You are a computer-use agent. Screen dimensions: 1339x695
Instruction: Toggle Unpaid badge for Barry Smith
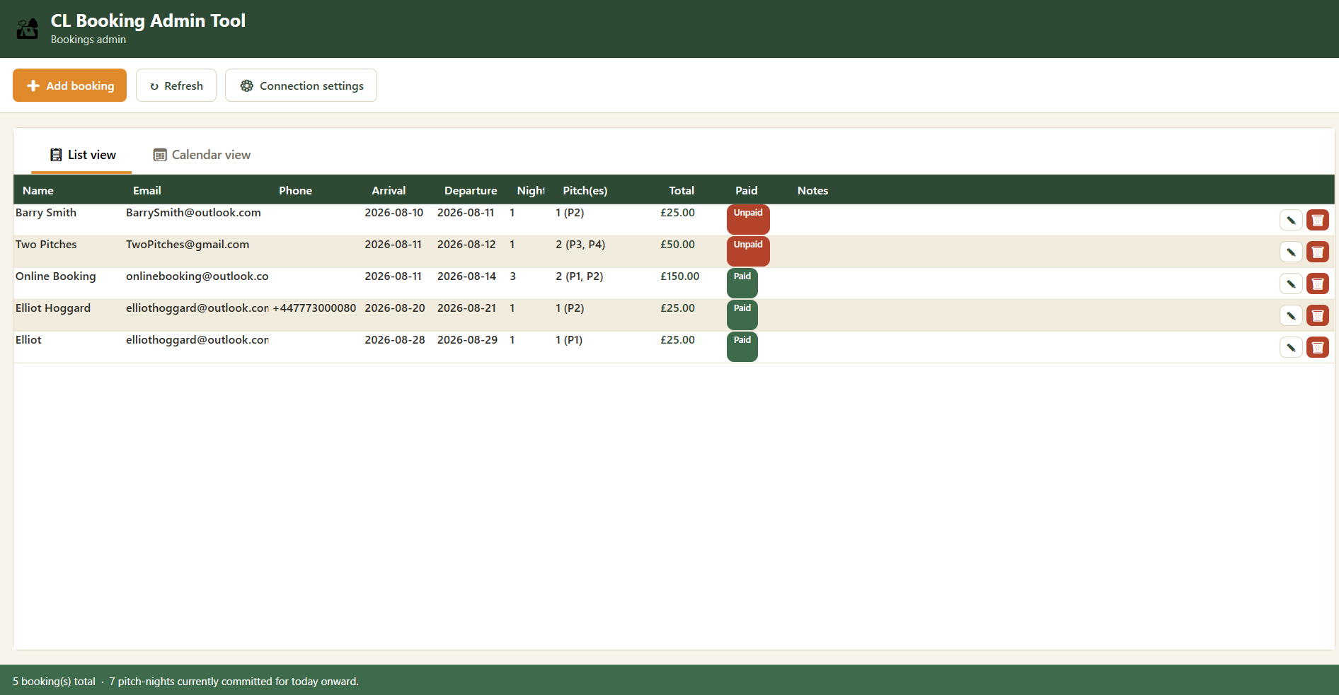click(x=748, y=219)
